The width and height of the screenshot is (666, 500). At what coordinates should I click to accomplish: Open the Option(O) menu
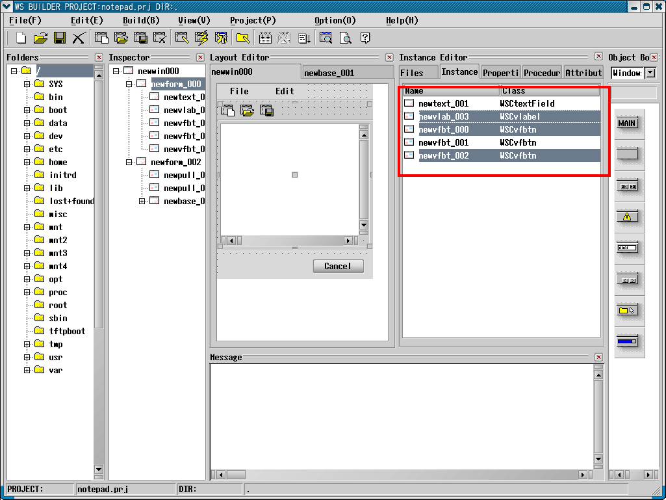[x=335, y=20]
